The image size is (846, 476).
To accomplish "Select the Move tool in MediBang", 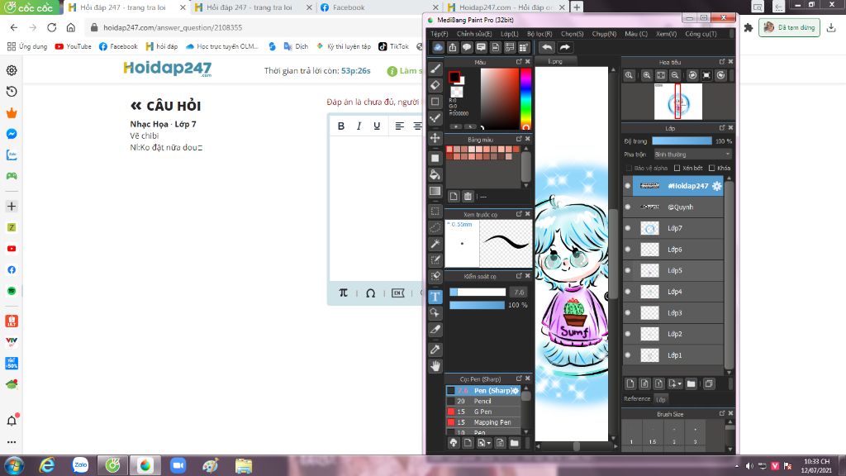I will [x=435, y=138].
